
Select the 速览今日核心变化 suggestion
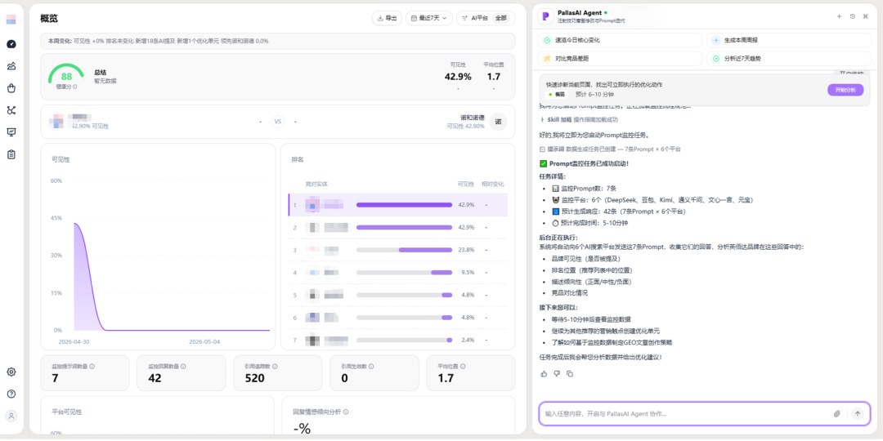click(x=620, y=41)
